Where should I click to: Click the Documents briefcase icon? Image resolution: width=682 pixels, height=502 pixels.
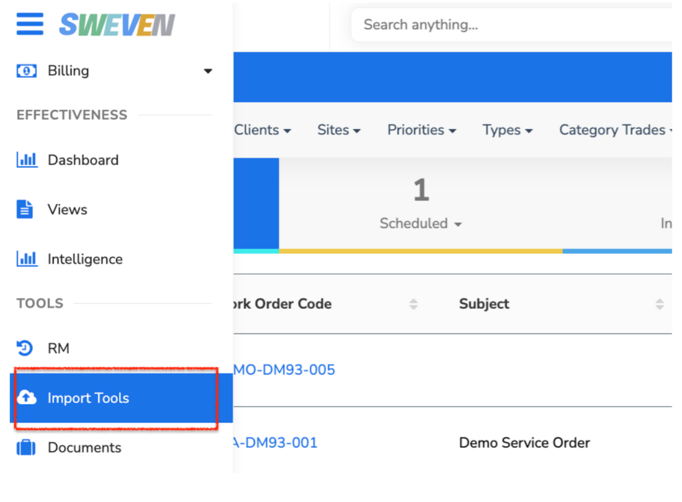(26, 447)
